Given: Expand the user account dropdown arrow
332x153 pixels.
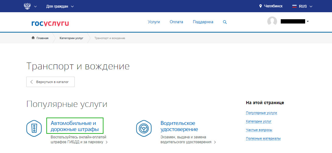Looking at the screenshot, I should pos(308,21).
